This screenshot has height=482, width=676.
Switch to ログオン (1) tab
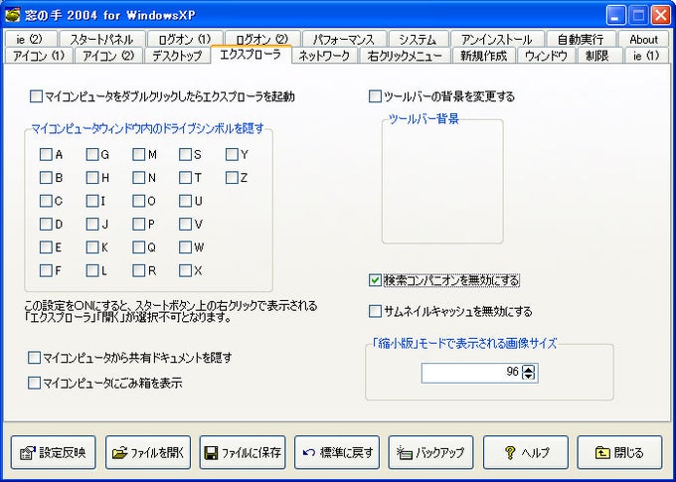coord(185,39)
